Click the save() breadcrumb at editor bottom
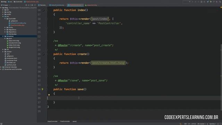222x125 pixels. pyautogui.click(x=75, y=122)
